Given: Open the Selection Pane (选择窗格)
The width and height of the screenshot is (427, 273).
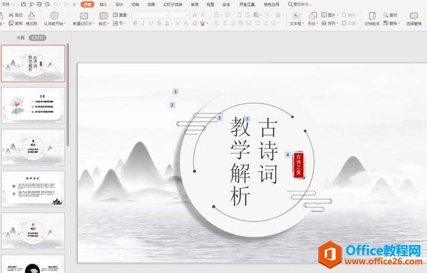Looking at the screenshot, I should pyautogui.click(x=413, y=18).
